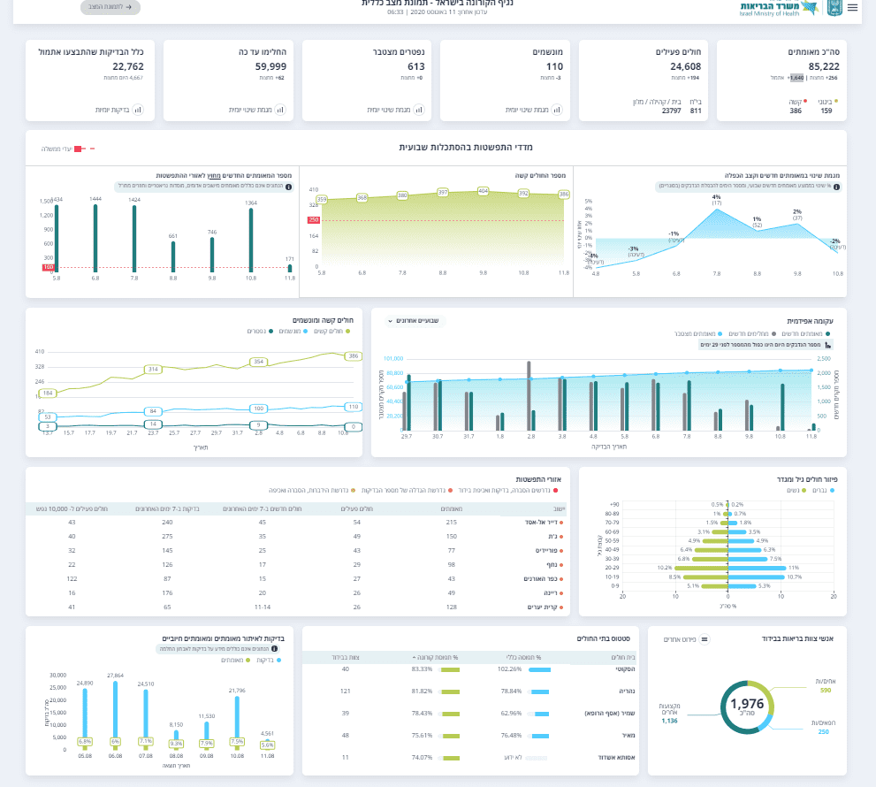Click the highlighted 1,640 value in confirmed card
Screen dimensions: 876x787
click(796, 78)
